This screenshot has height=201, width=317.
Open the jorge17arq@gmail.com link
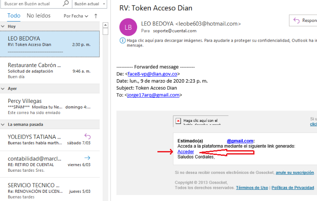[153, 95]
